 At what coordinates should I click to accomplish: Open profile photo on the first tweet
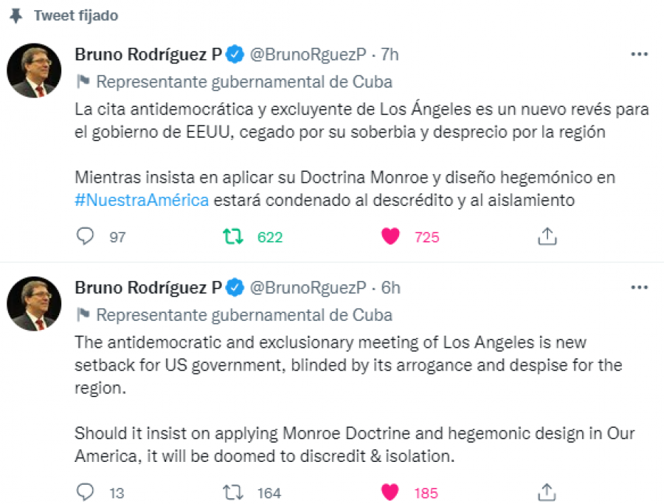coord(34,72)
